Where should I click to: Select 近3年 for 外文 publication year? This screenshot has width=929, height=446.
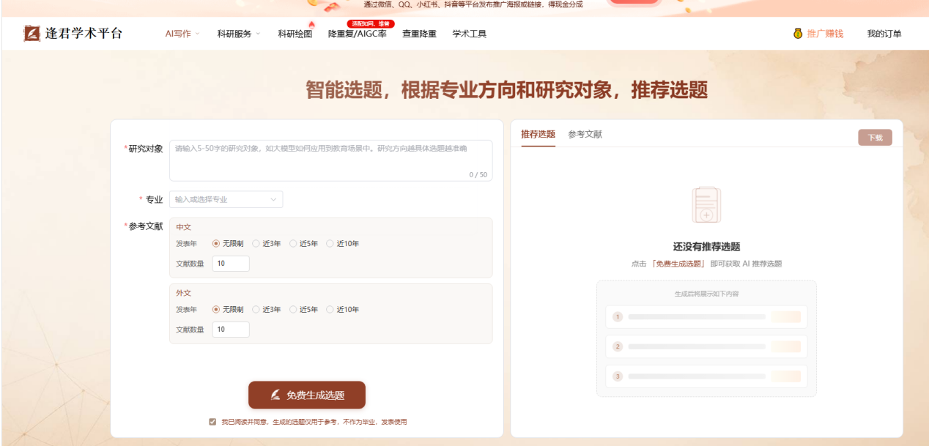256,310
